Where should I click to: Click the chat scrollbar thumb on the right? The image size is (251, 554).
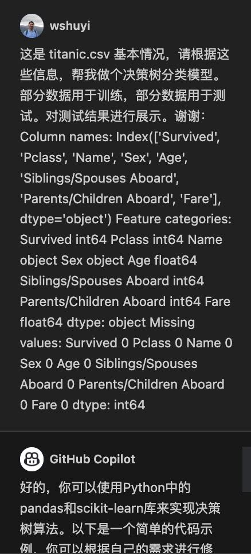(x=246, y=469)
